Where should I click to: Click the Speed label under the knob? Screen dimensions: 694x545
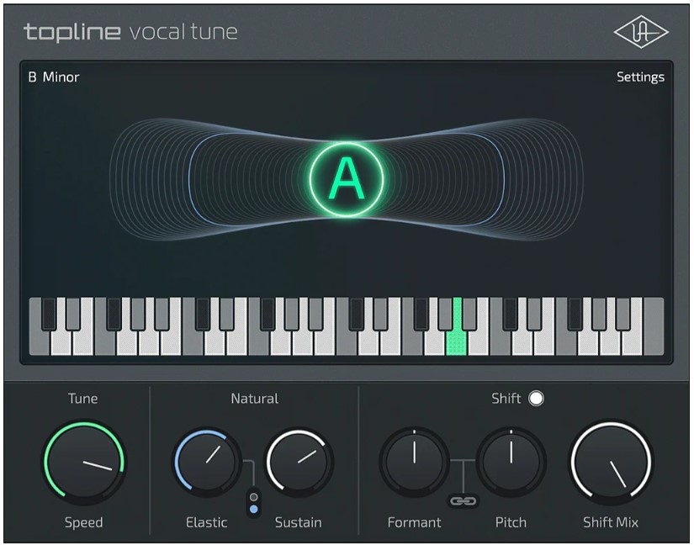(83, 522)
